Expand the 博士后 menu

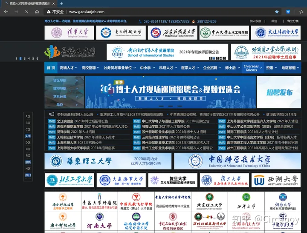click(232, 68)
